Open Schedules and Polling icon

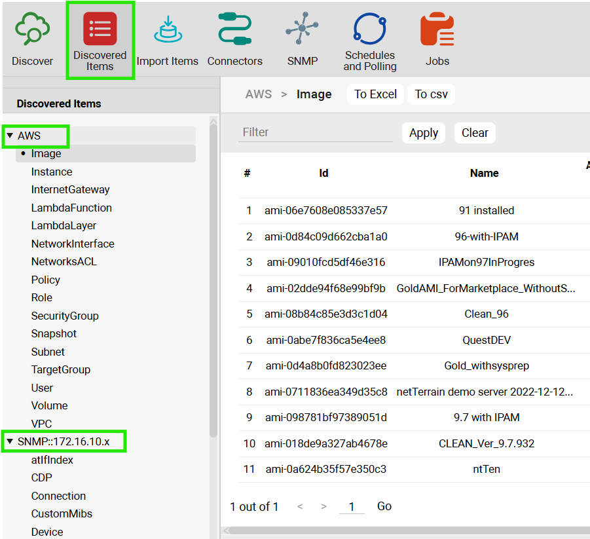(x=370, y=30)
